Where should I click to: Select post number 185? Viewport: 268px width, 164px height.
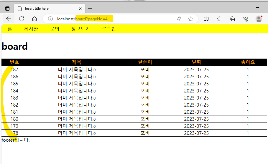tap(14, 84)
